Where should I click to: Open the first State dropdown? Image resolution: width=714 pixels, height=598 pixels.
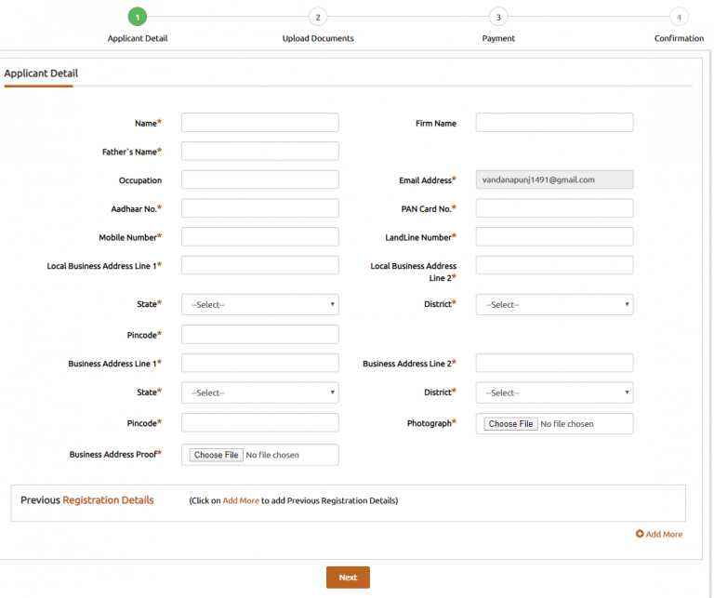pyautogui.click(x=260, y=305)
